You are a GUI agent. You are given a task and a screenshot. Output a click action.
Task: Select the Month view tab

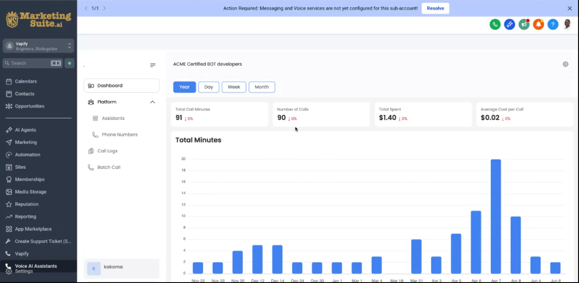click(262, 87)
